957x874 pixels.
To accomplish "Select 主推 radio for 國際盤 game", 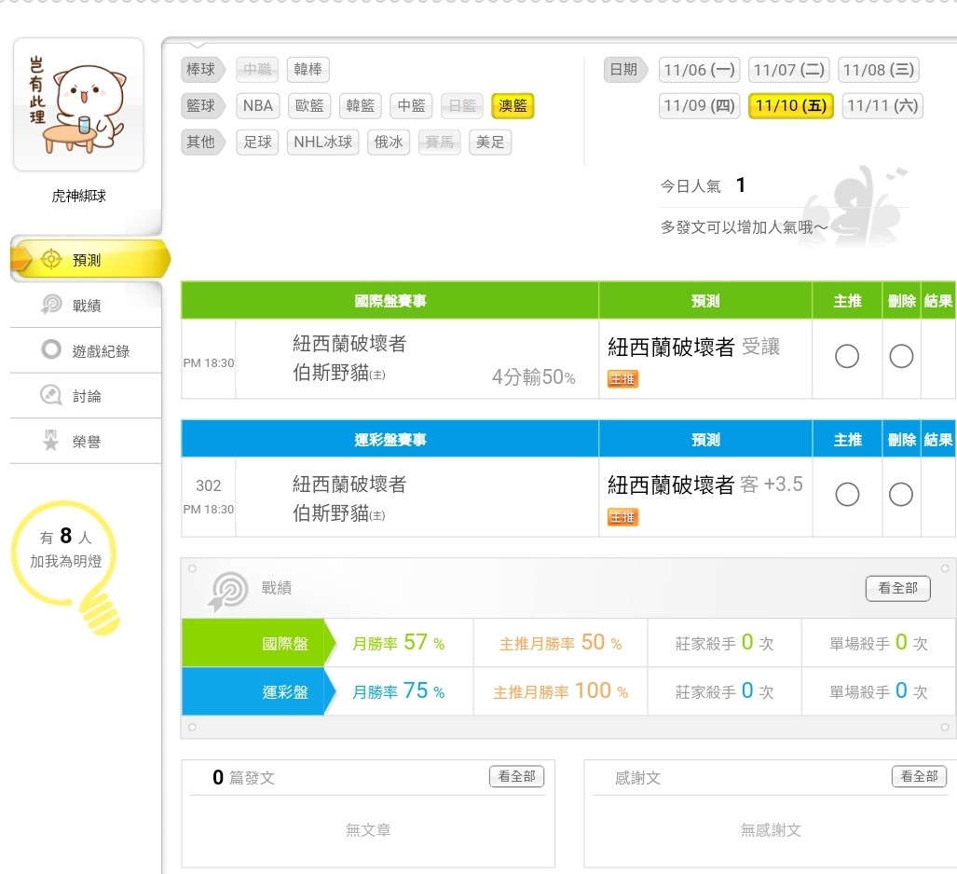I will tap(847, 356).
